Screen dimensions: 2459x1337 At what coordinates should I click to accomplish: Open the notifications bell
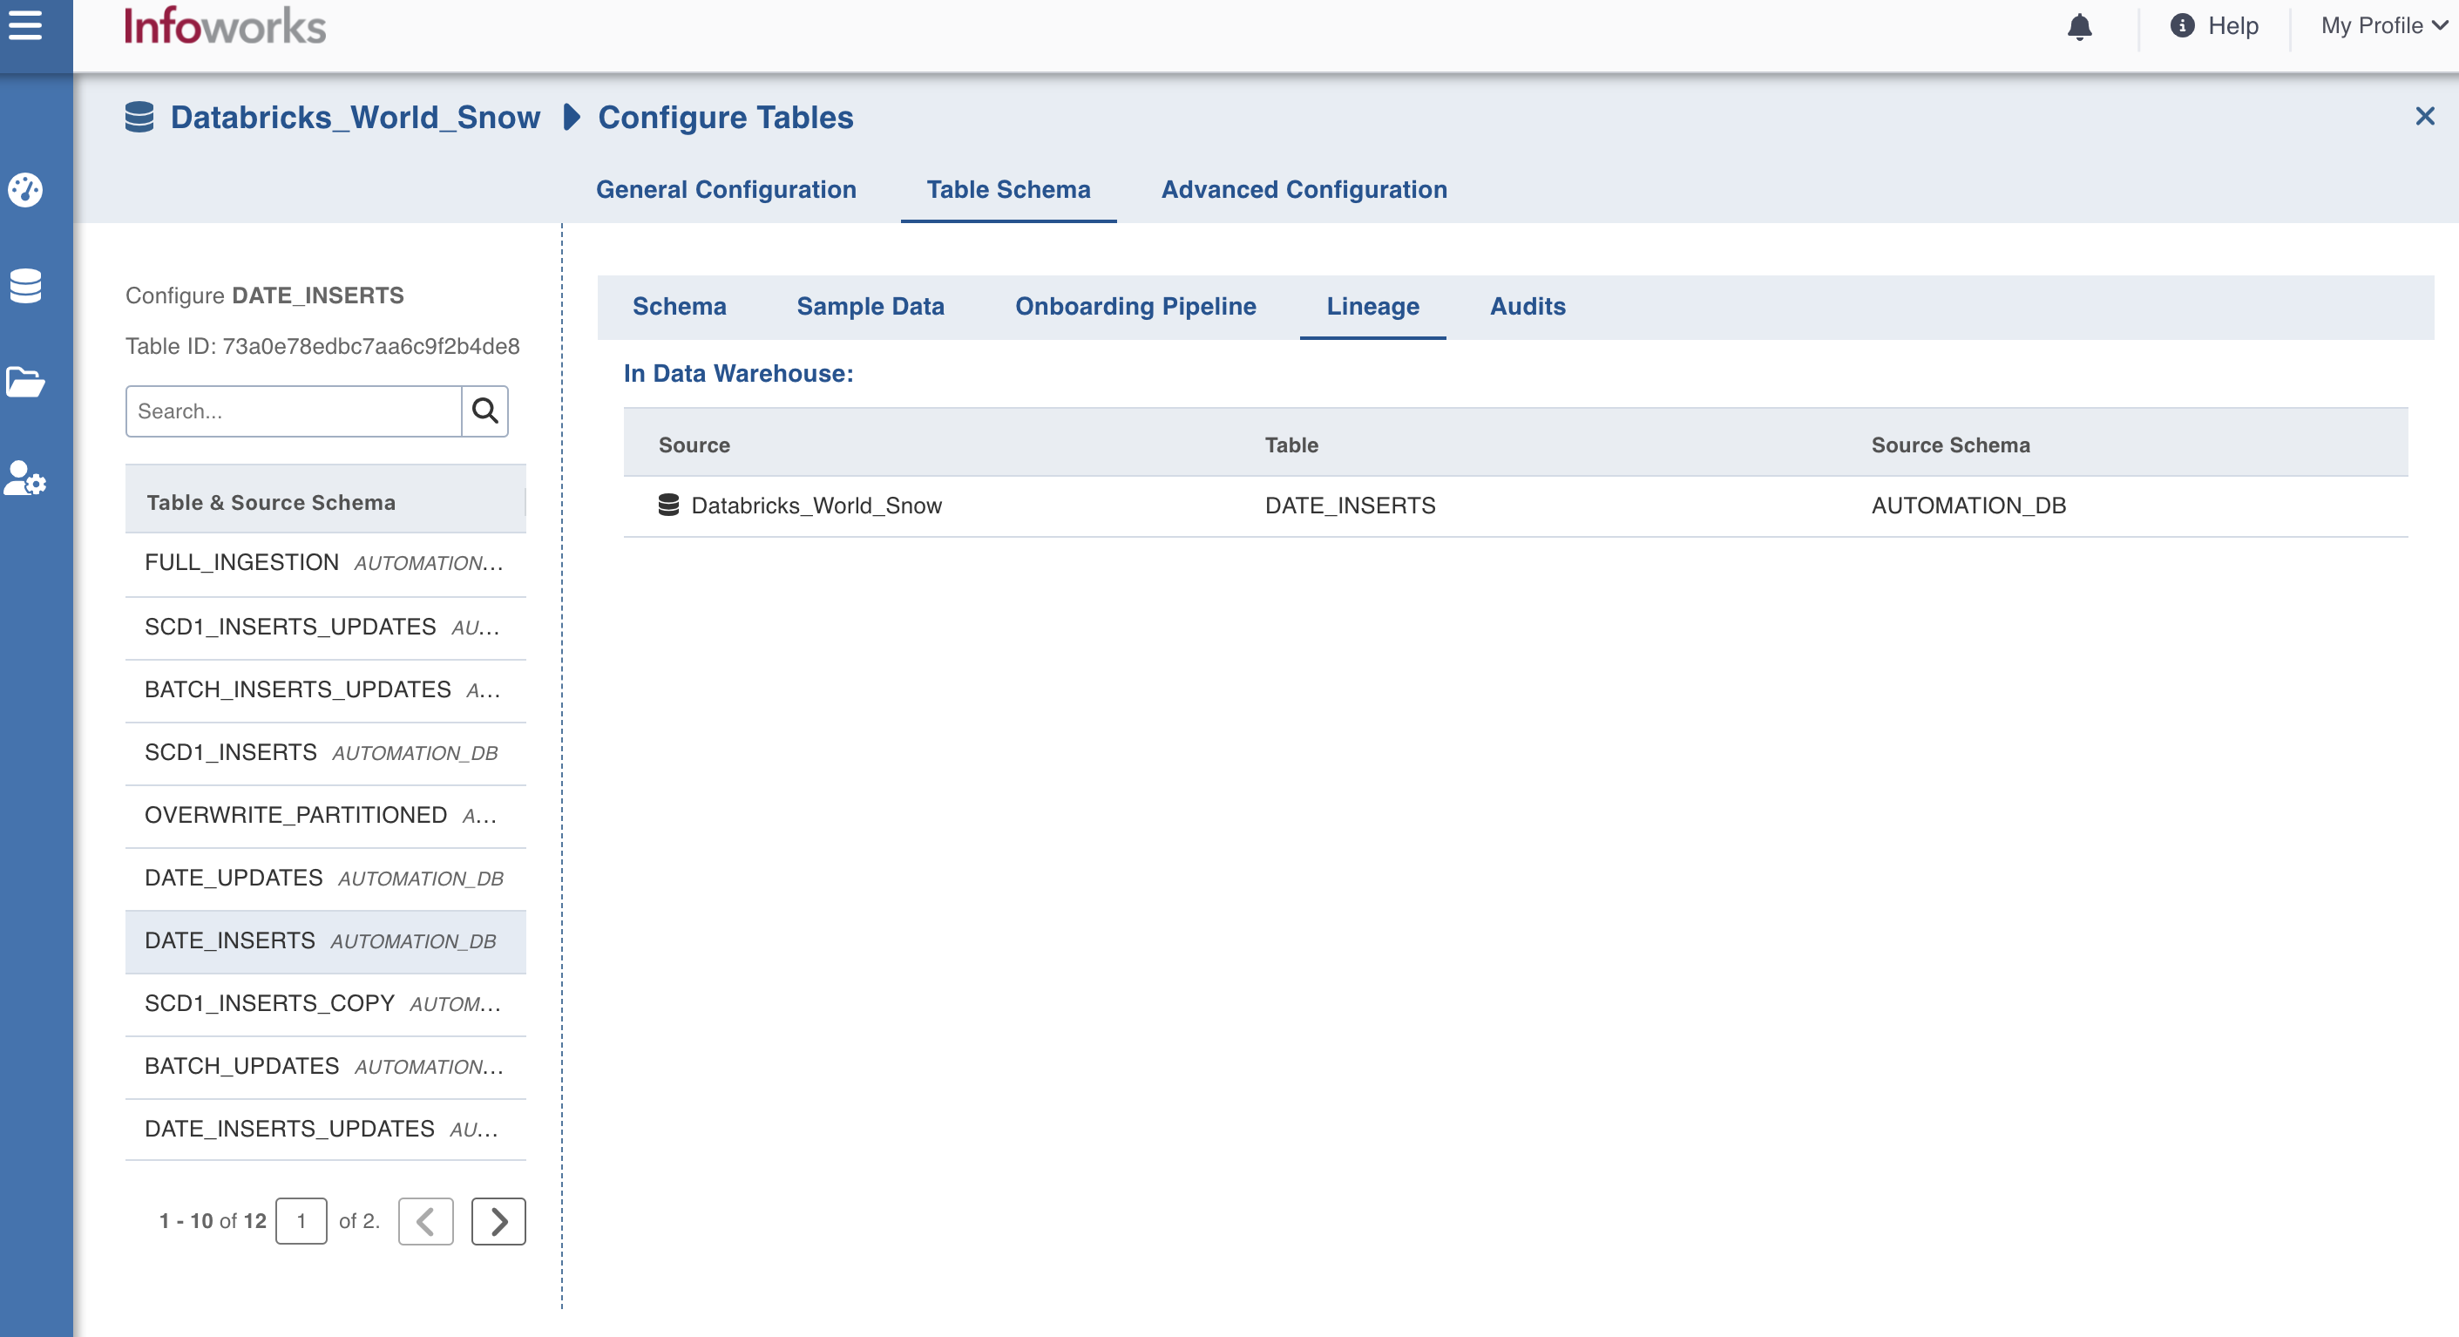click(x=2079, y=26)
